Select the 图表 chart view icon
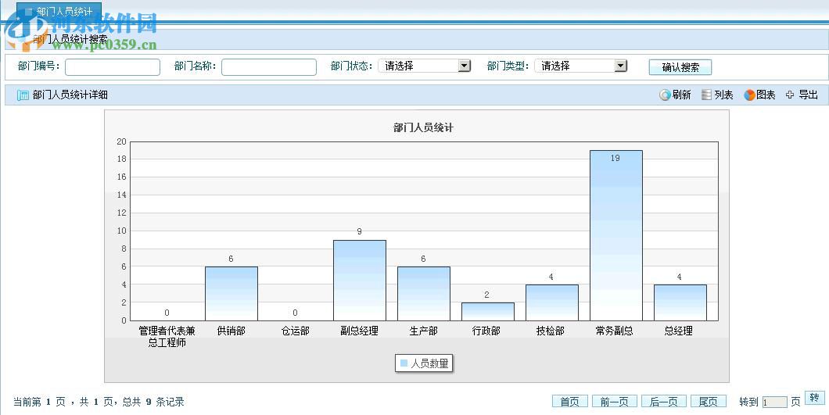829x415 pixels. [749, 95]
